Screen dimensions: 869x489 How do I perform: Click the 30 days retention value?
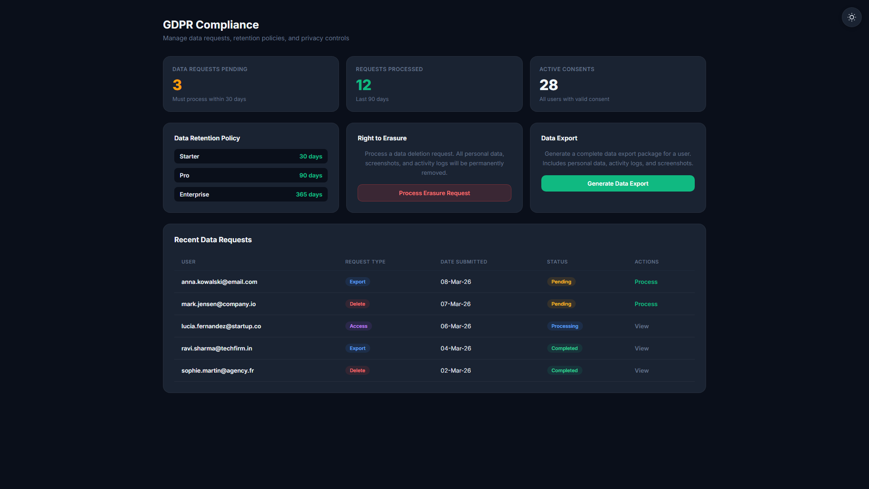[x=310, y=156]
